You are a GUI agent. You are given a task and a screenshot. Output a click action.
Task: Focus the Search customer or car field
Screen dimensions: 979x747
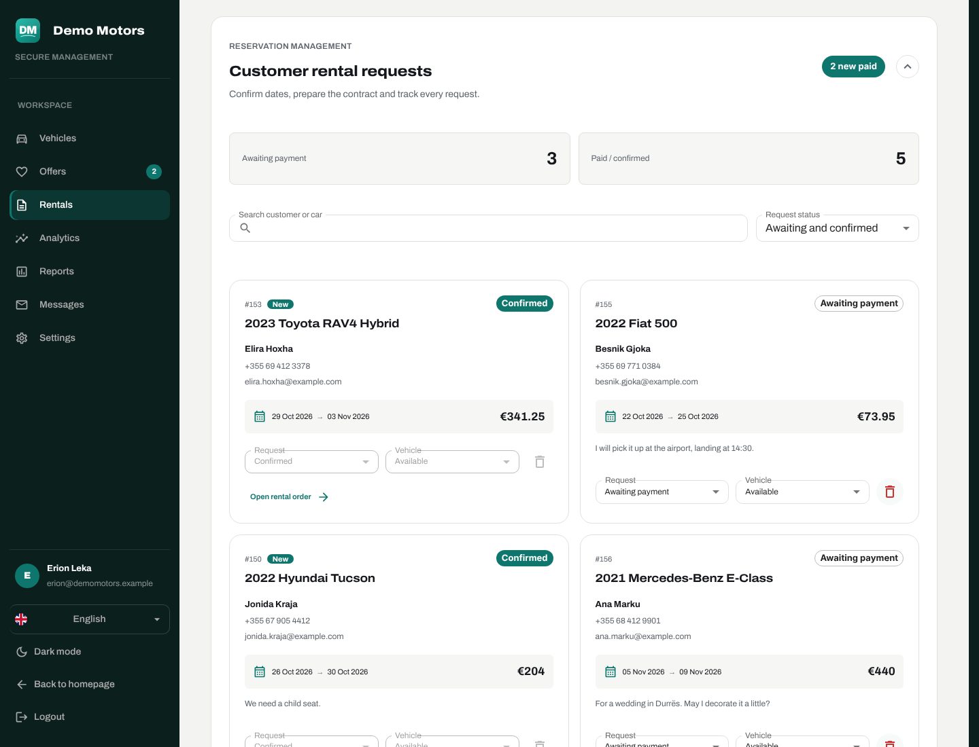point(488,228)
